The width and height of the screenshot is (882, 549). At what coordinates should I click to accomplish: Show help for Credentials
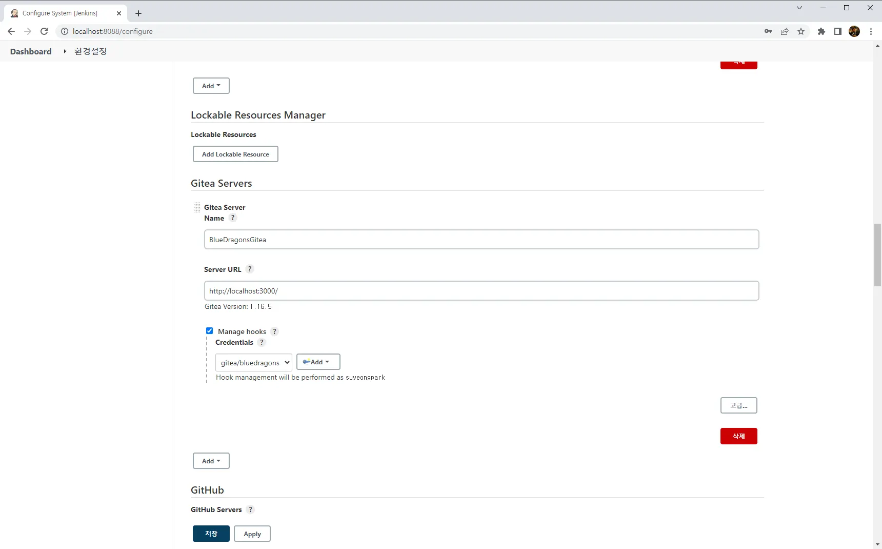point(262,342)
